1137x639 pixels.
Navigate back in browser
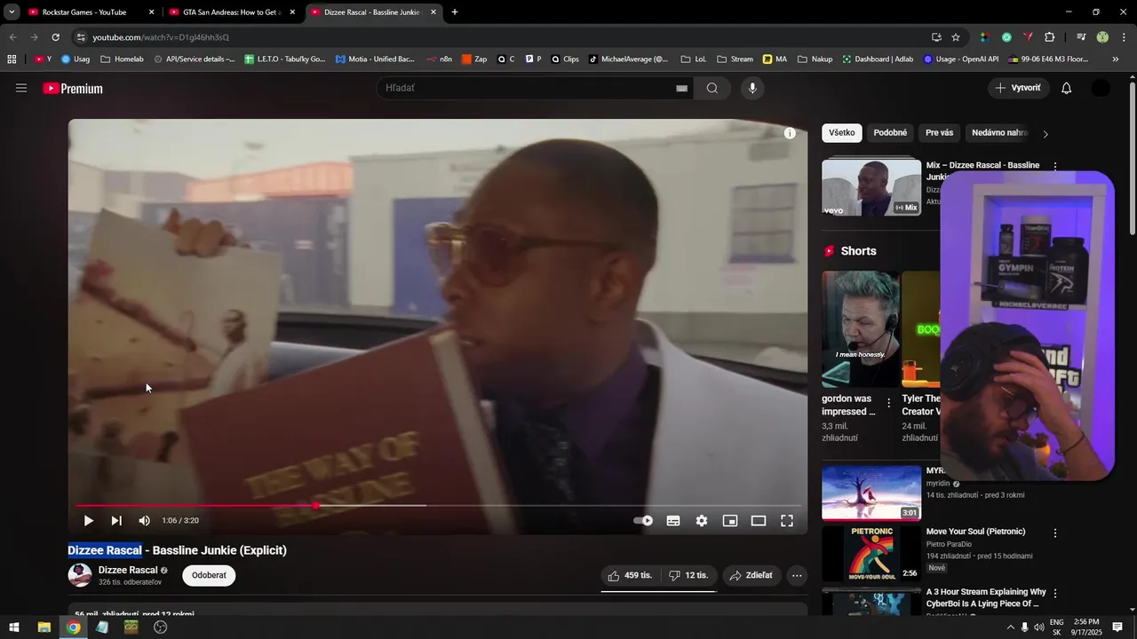click(x=12, y=37)
